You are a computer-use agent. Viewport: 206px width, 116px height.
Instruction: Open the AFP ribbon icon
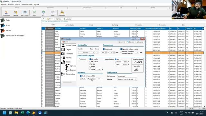43,13
